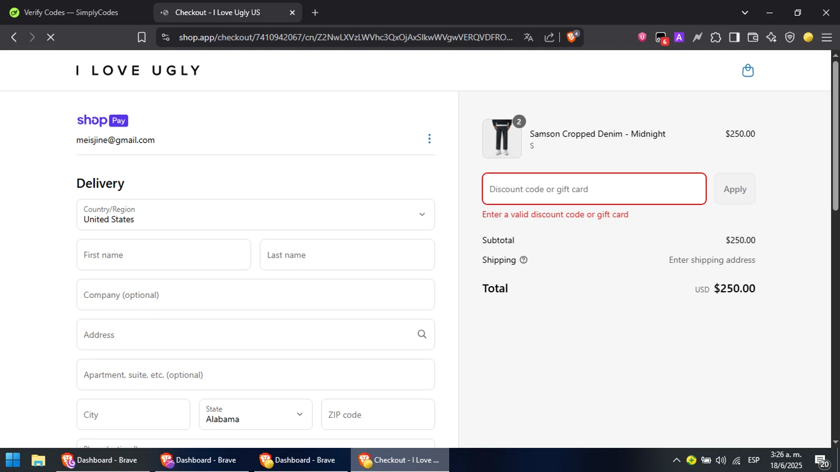
Task: Go forward with the browser forward arrow
Action: [x=32, y=37]
